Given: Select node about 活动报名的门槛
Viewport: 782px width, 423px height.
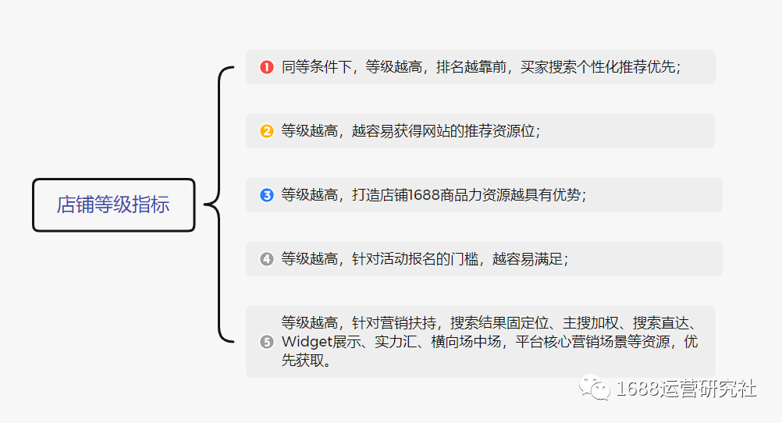Looking at the screenshot, I should (x=484, y=259).
